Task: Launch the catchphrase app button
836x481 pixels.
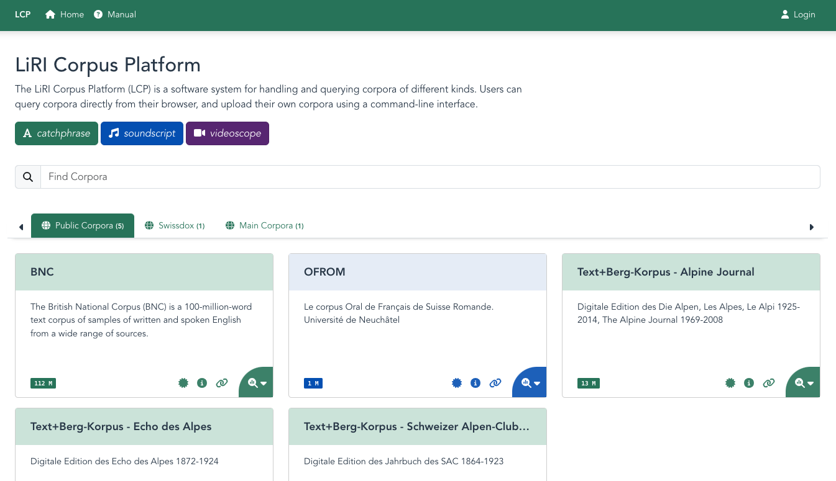Action: [57, 133]
